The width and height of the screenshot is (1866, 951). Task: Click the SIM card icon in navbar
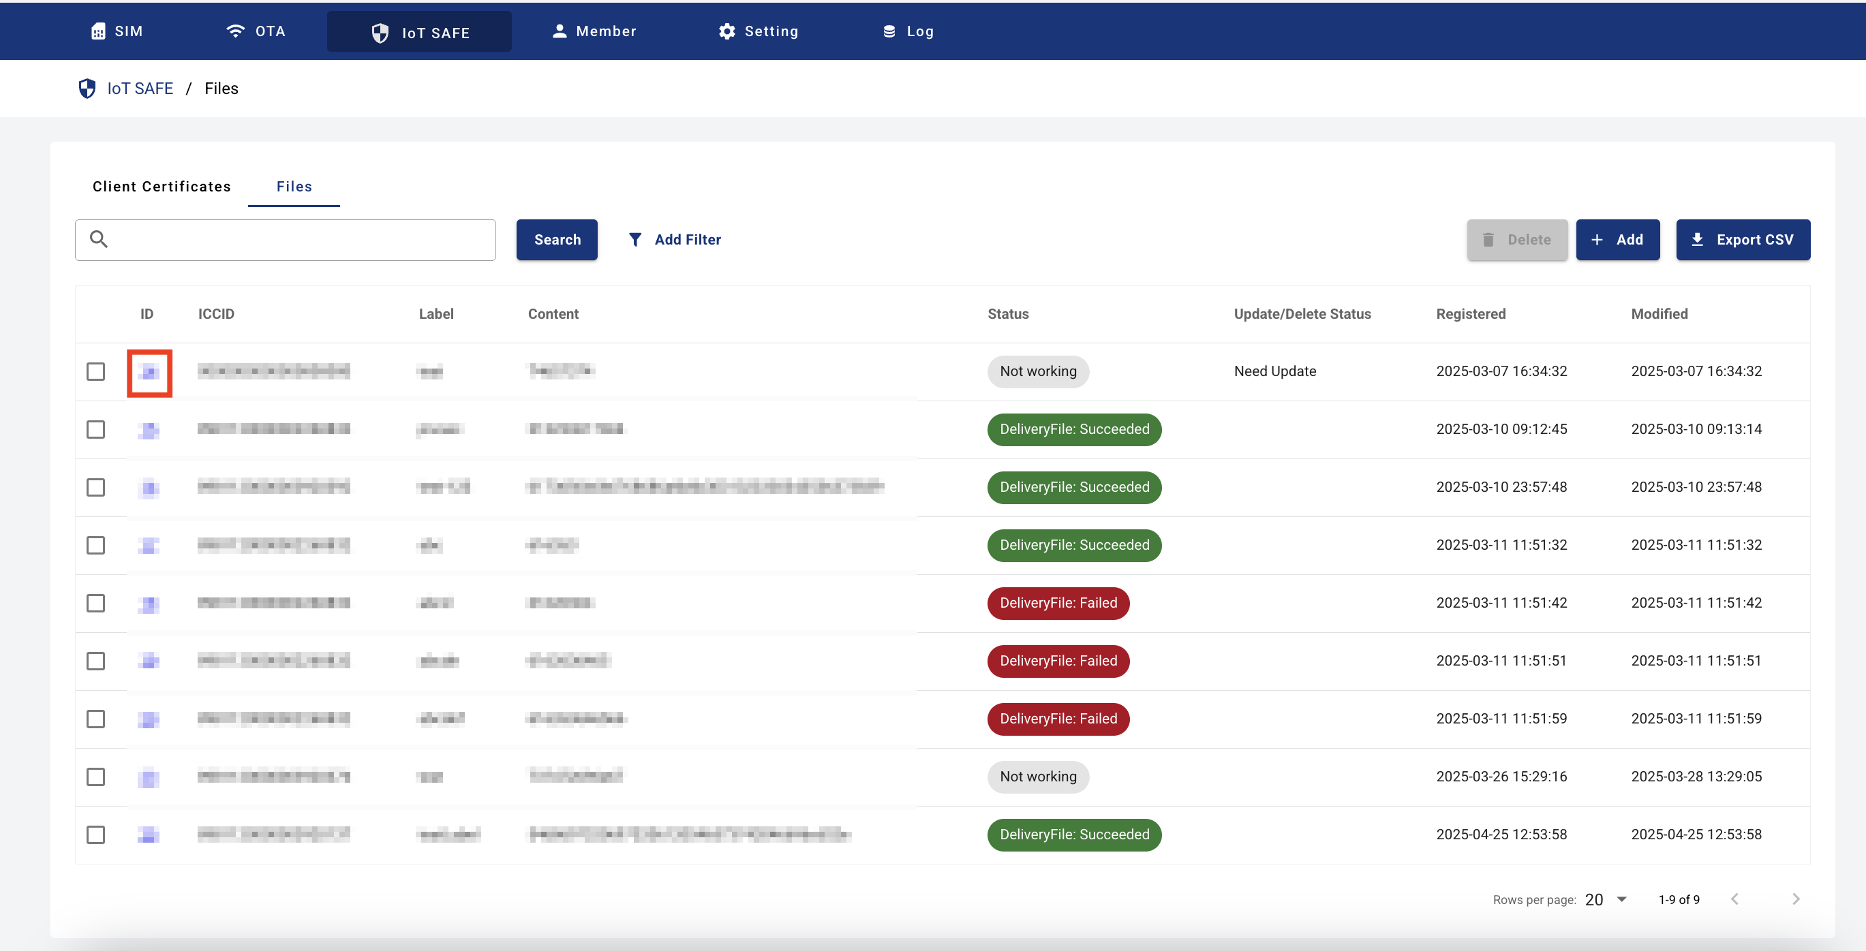pos(99,31)
